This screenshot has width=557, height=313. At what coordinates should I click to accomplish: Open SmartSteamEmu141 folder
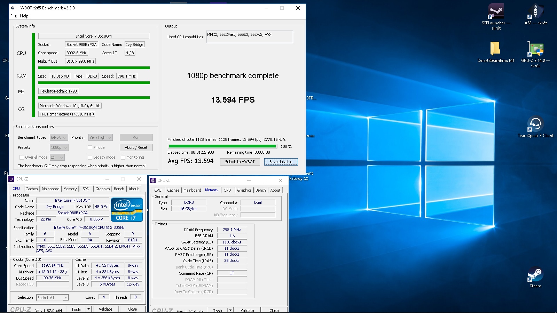coord(496,52)
